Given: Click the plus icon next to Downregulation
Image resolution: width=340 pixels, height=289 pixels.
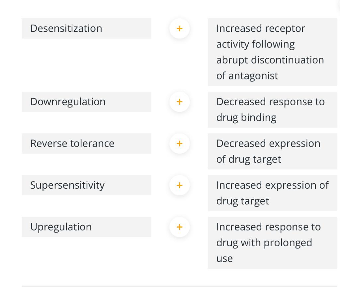Looking at the screenshot, I should pyautogui.click(x=179, y=102).
